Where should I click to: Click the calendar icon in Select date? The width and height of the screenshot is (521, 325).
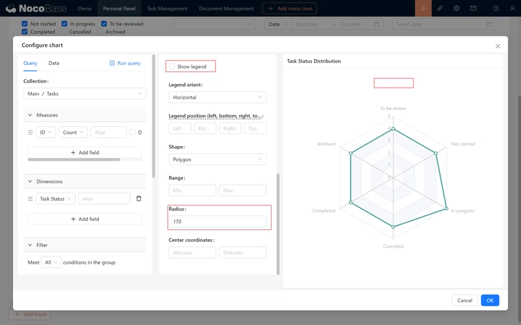[489, 24]
